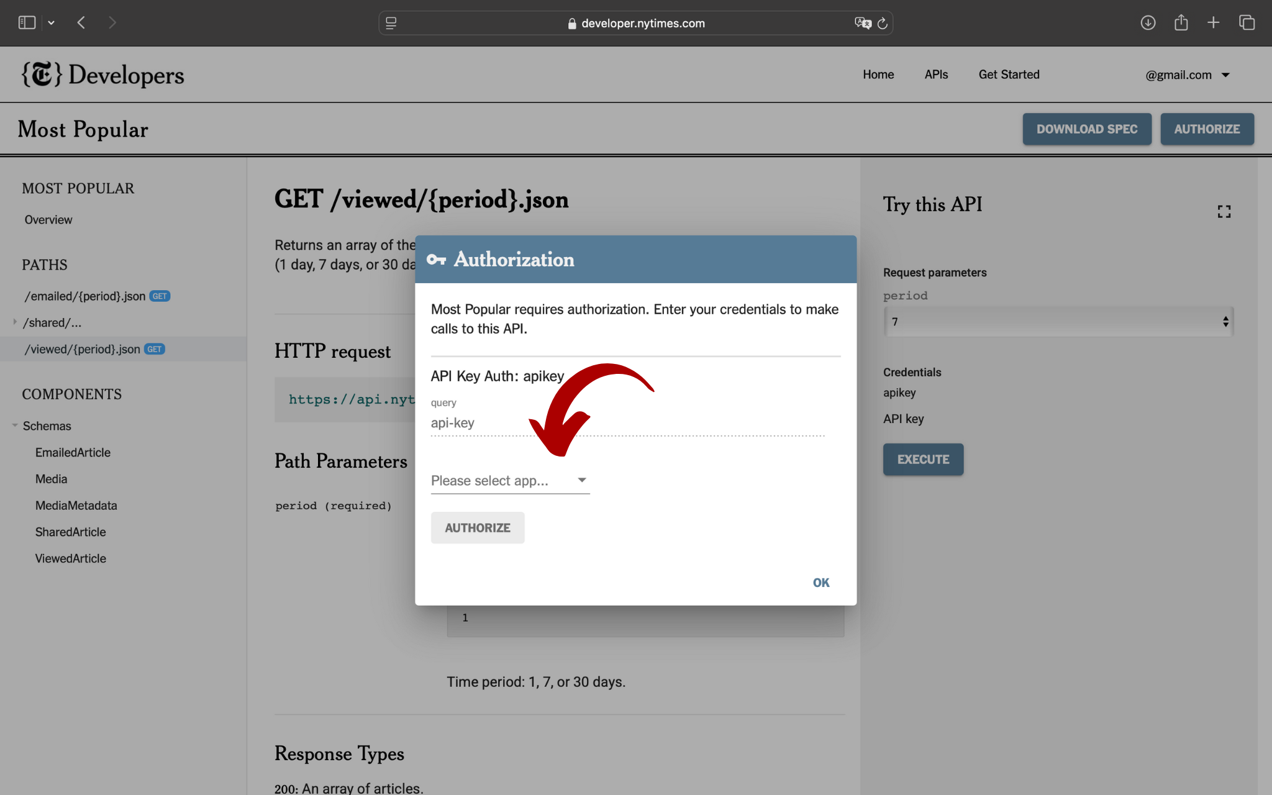Expand Try this API fullscreen icon
This screenshot has height=795, width=1272.
(x=1224, y=212)
